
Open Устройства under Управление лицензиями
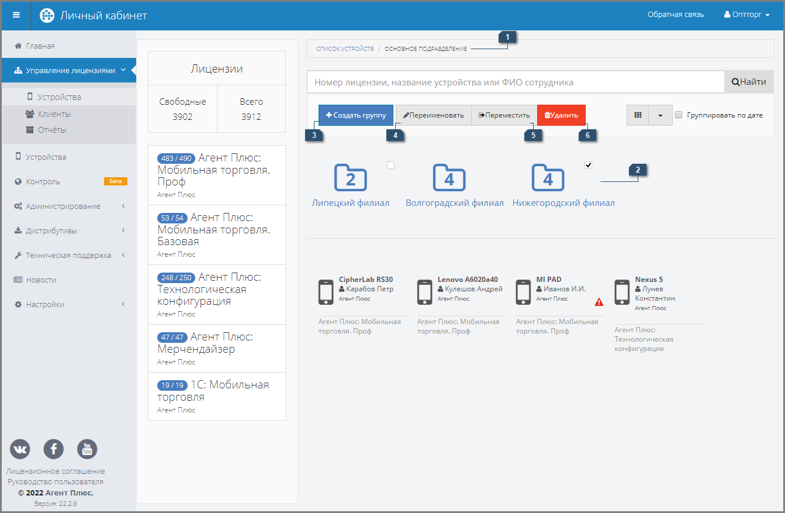69,97
